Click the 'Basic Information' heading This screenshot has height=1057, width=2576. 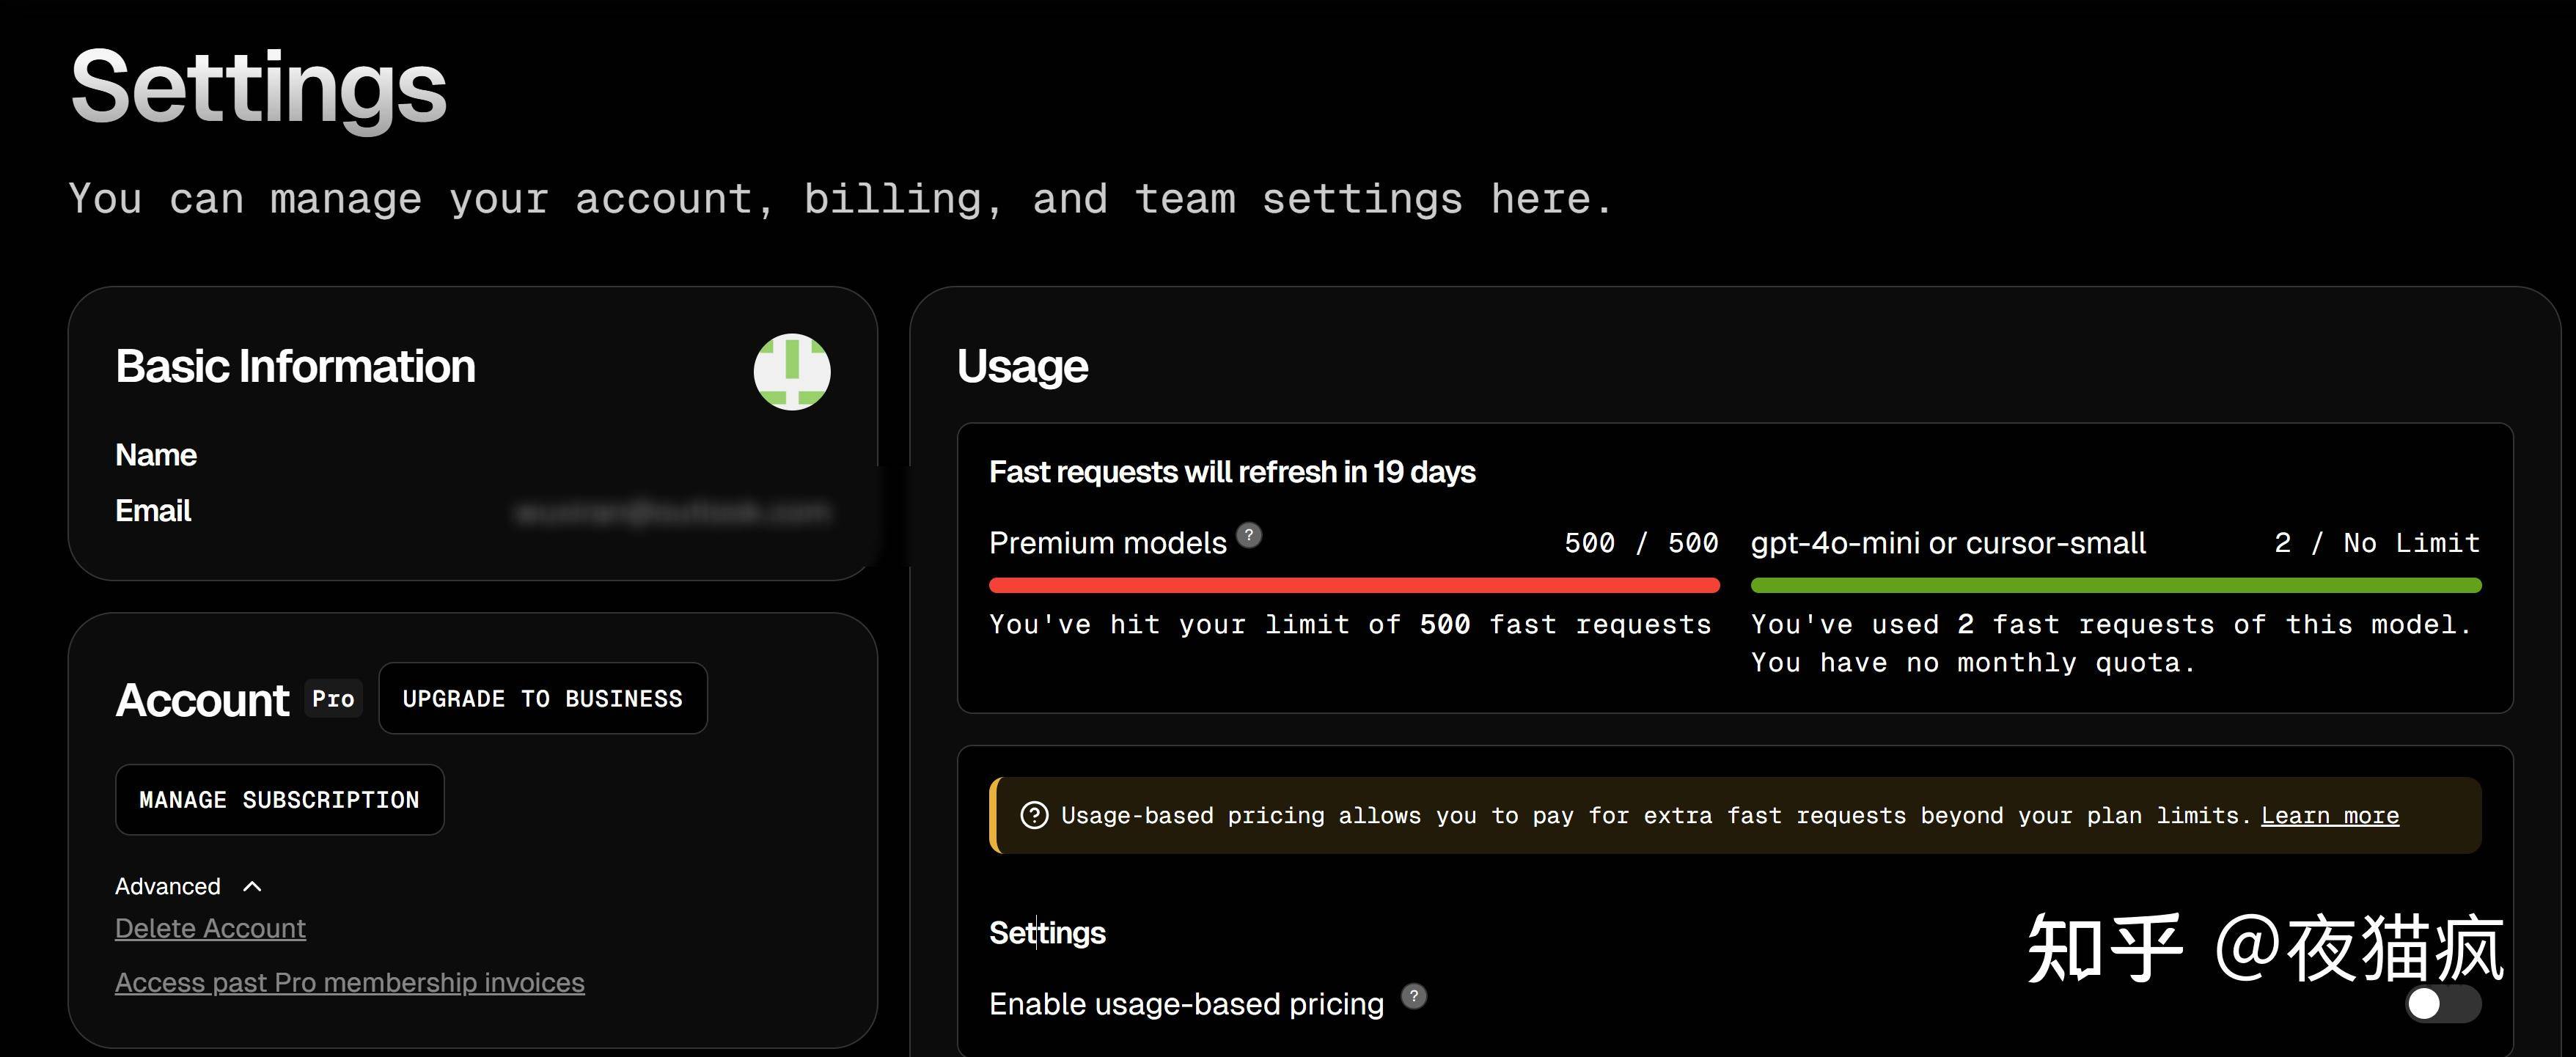(295, 366)
